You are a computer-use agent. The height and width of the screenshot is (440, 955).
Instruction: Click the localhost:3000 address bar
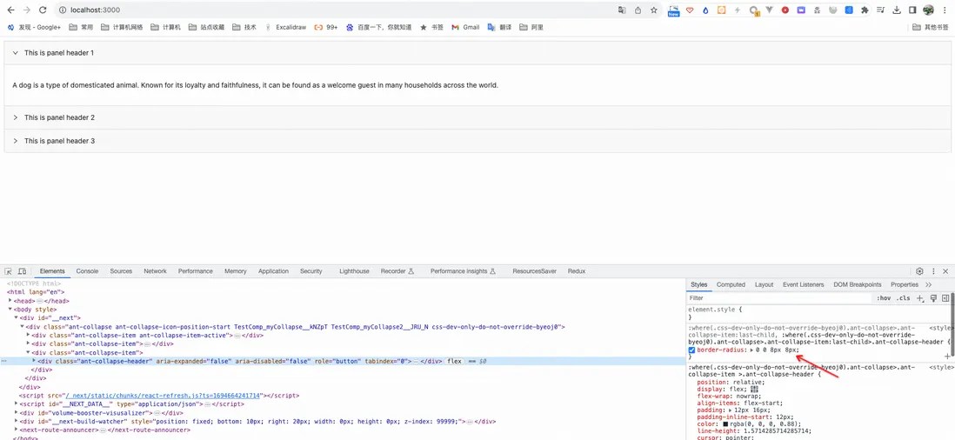pyautogui.click(x=335, y=10)
